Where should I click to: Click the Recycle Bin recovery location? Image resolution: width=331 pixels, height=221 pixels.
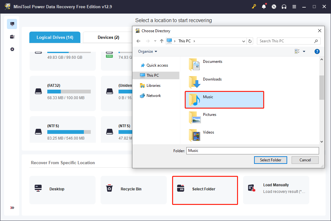[134, 190]
